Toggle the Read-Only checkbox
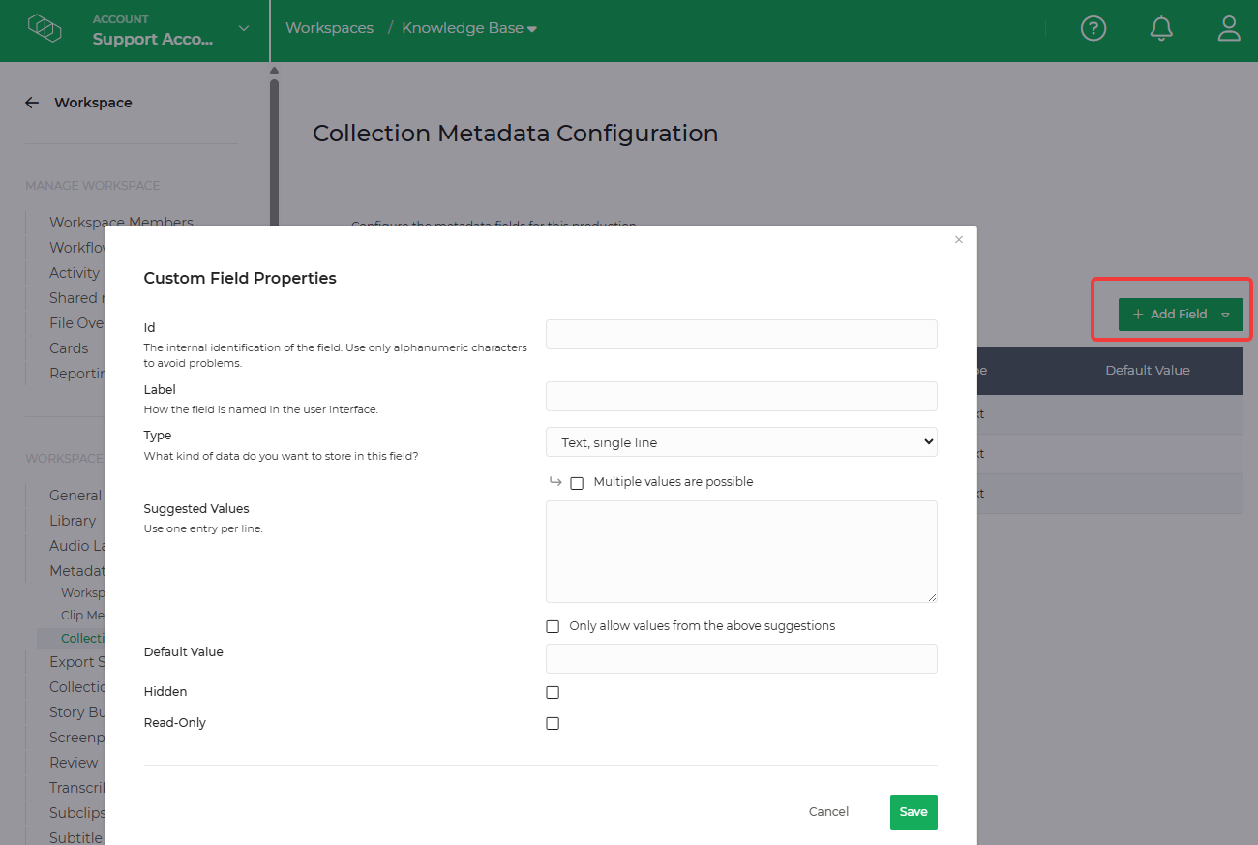 pyautogui.click(x=553, y=724)
